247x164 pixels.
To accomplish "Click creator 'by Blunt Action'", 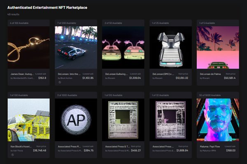I will [x=65, y=78].
